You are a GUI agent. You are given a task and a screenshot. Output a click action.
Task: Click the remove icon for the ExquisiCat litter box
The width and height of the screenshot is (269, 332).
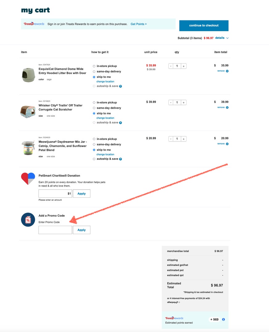click(227, 71)
